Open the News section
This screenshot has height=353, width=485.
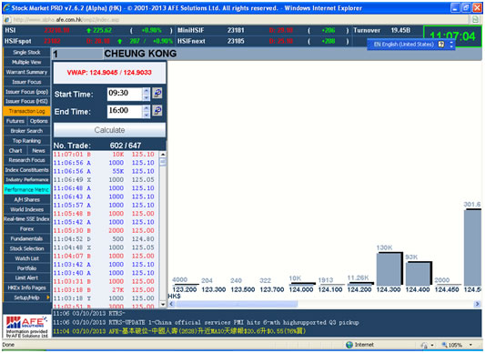[38, 151]
